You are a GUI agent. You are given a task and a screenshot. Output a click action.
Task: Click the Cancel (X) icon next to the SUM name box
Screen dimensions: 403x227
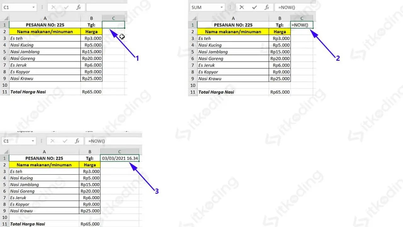(241, 7)
